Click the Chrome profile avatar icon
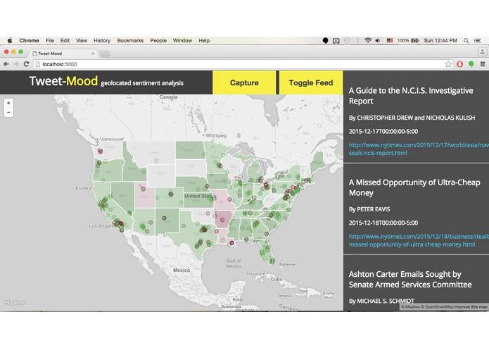The height and width of the screenshot is (348, 489). point(482,52)
